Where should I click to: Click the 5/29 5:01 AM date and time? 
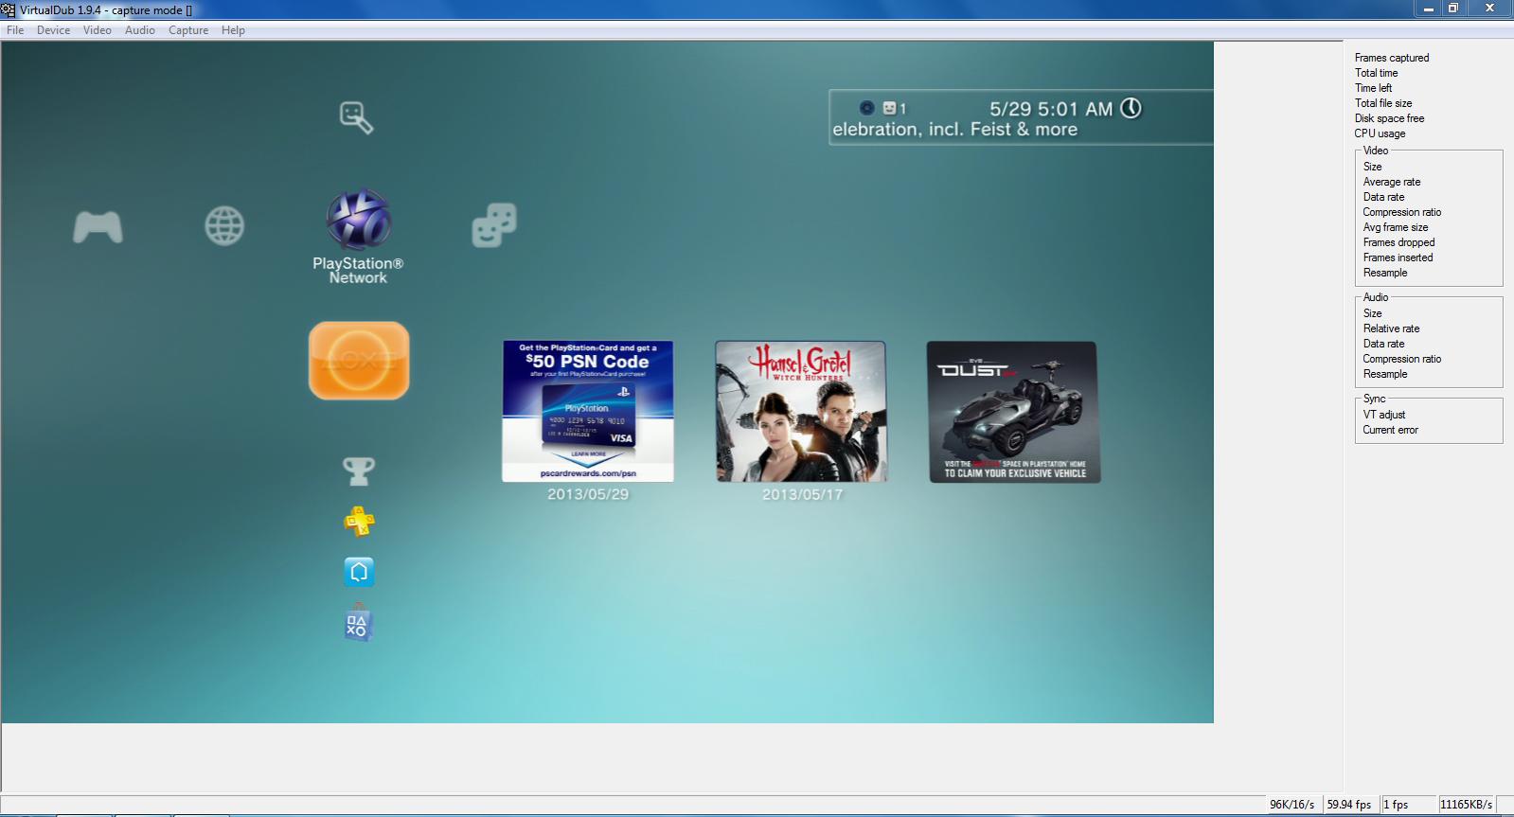1051,109
